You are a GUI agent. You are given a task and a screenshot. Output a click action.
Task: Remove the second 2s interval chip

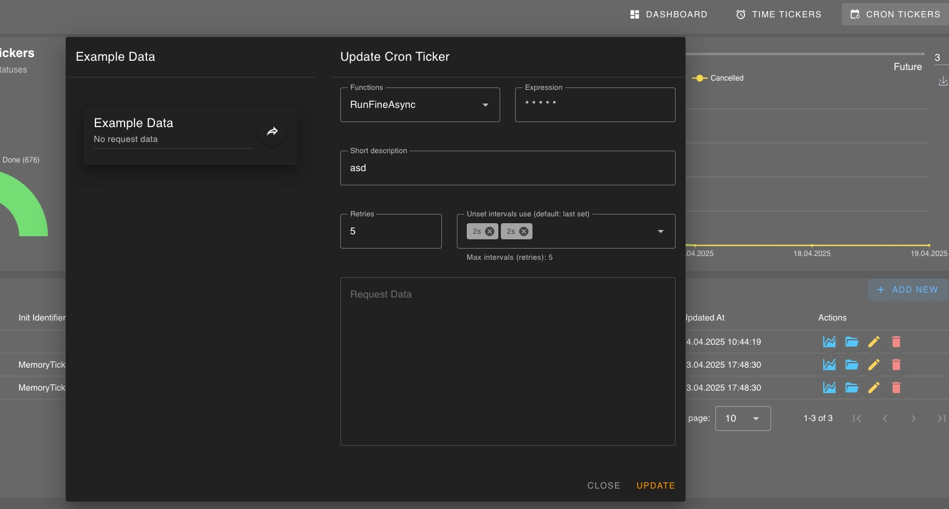[524, 231]
